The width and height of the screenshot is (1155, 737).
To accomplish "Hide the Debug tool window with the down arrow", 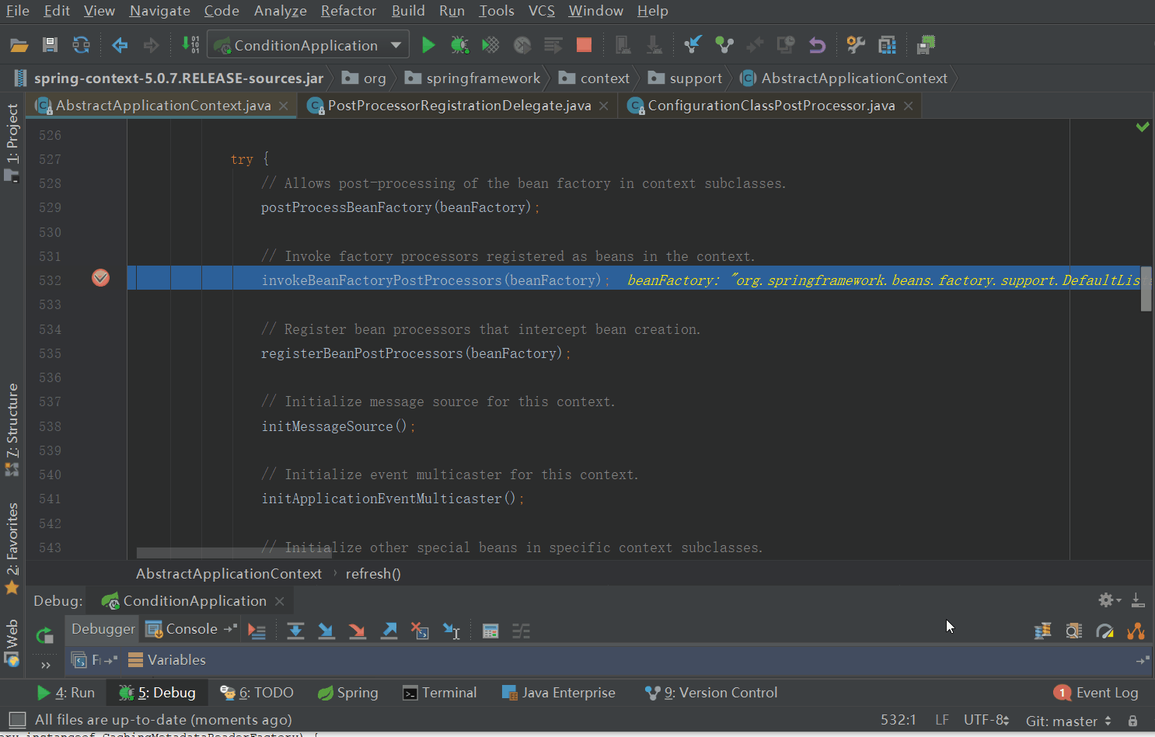I will point(1137,600).
